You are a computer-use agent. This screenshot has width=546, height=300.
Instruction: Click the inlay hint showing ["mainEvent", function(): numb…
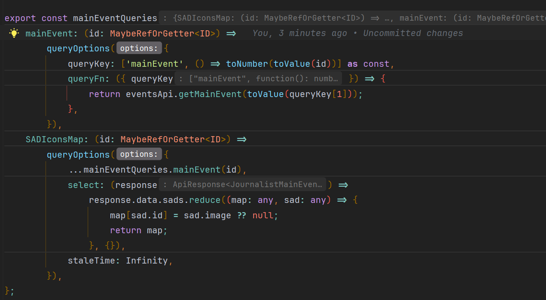point(258,79)
